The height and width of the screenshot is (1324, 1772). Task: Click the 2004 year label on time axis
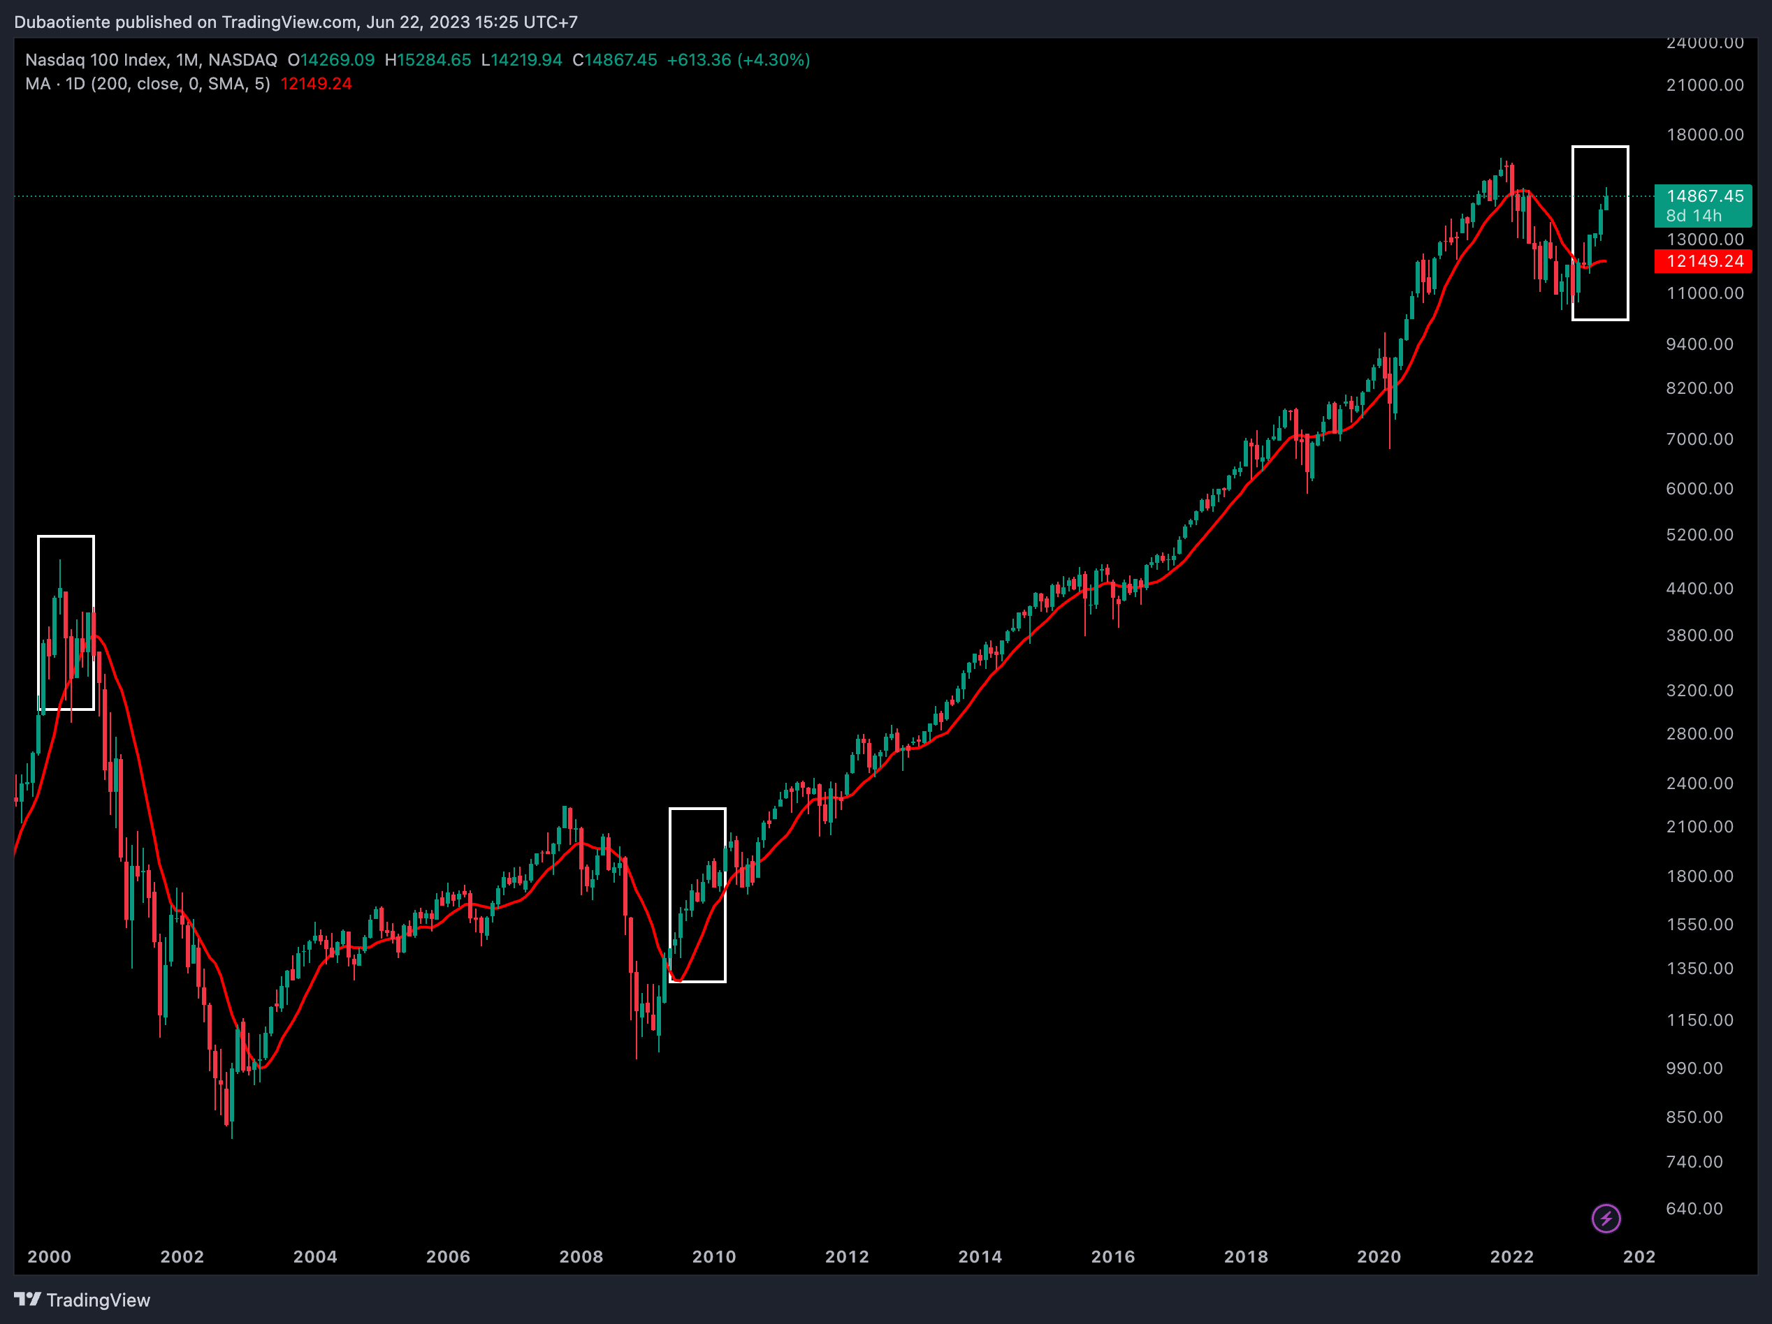coord(316,1257)
